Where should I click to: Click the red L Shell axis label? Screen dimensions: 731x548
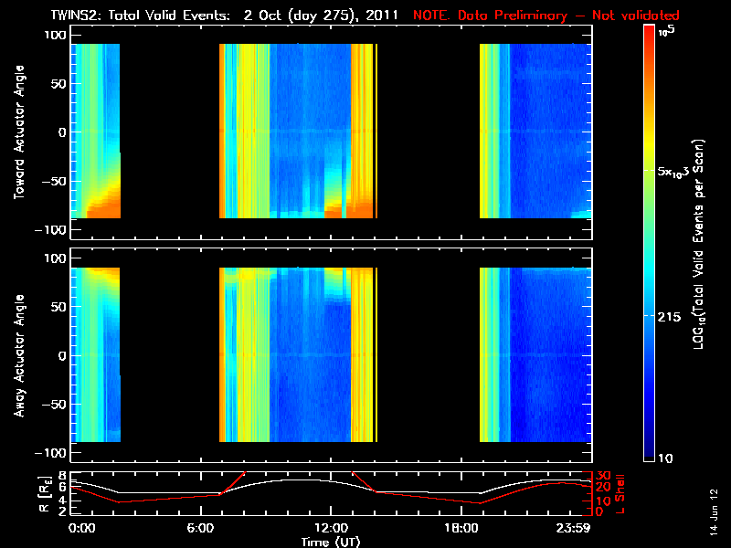pyautogui.click(x=620, y=494)
